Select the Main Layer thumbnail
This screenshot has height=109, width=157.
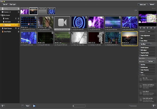[51, 11]
